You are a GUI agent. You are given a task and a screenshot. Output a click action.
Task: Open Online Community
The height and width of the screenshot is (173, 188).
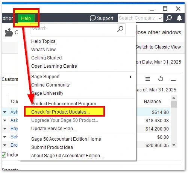click(x=50, y=85)
